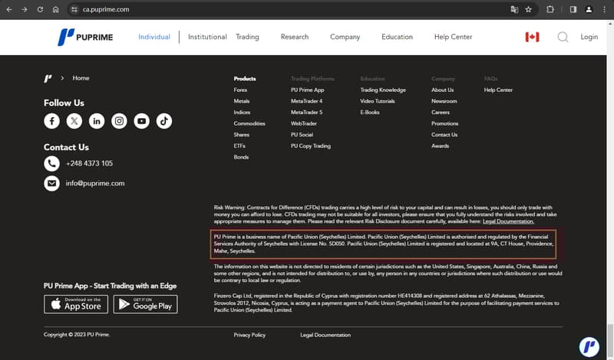The image size is (614, 360).
Task: Open the Indices products link
Action: [242, 112]
